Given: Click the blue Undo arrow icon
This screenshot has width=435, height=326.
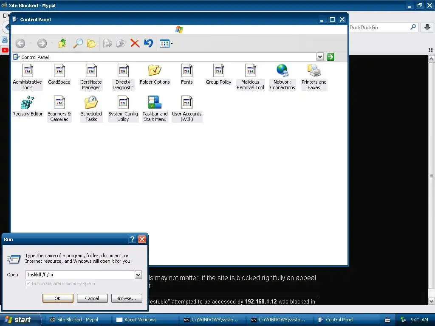Looking at the screenshot, I should click(148, 43).
